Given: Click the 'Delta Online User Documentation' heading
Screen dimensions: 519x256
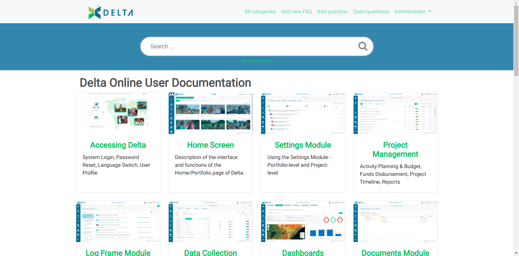Looking at the screenshot, I should pos(165,83).
